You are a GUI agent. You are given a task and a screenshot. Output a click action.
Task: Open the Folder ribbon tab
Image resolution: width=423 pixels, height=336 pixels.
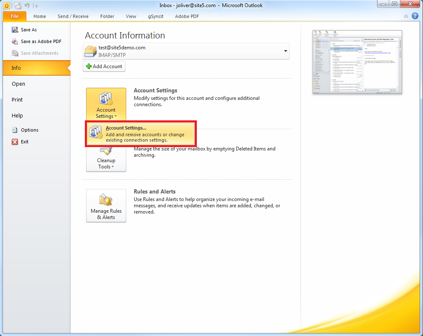pos(107,16)
